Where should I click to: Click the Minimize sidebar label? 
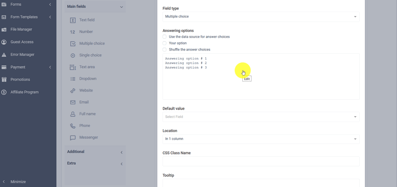click(18, 182)
